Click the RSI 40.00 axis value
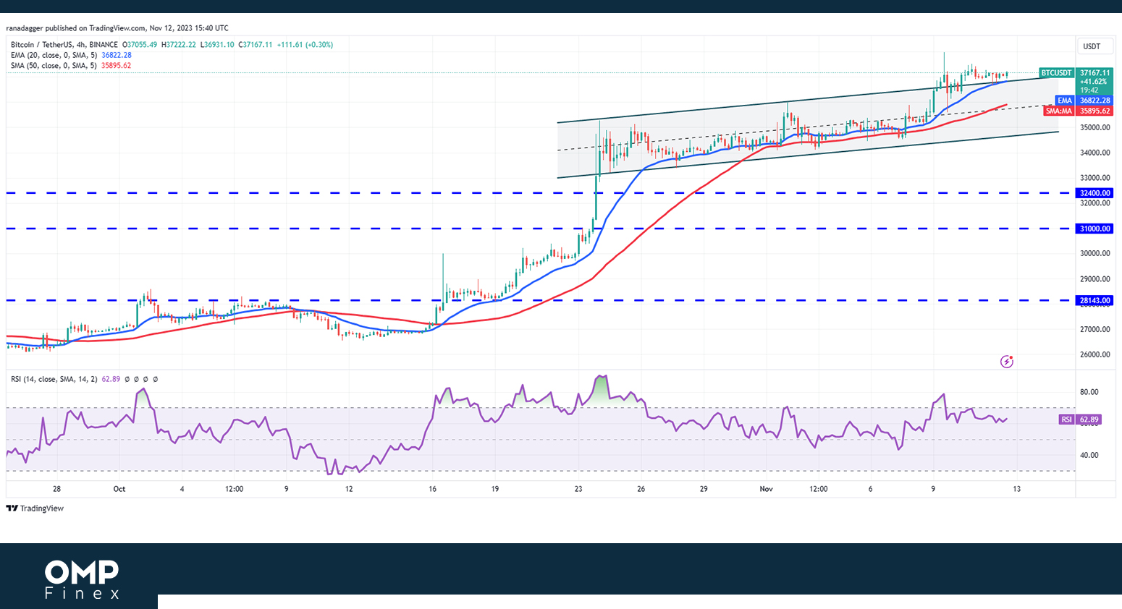The image size is (1122, 609). coord(1089,455)
